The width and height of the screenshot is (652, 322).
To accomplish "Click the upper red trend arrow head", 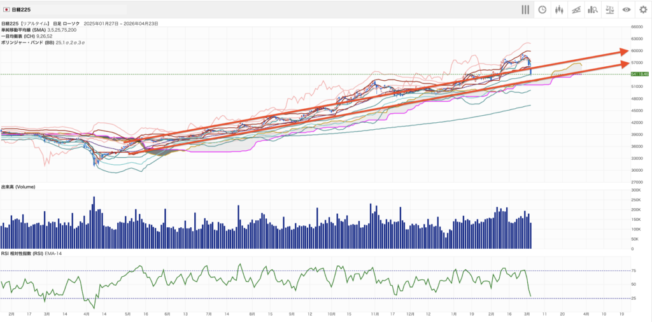I will (625, 52).
